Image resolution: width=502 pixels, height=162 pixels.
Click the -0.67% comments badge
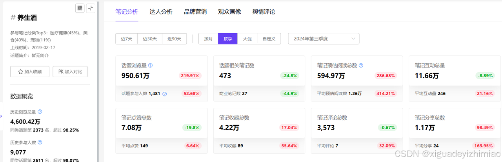coord(387,128)
